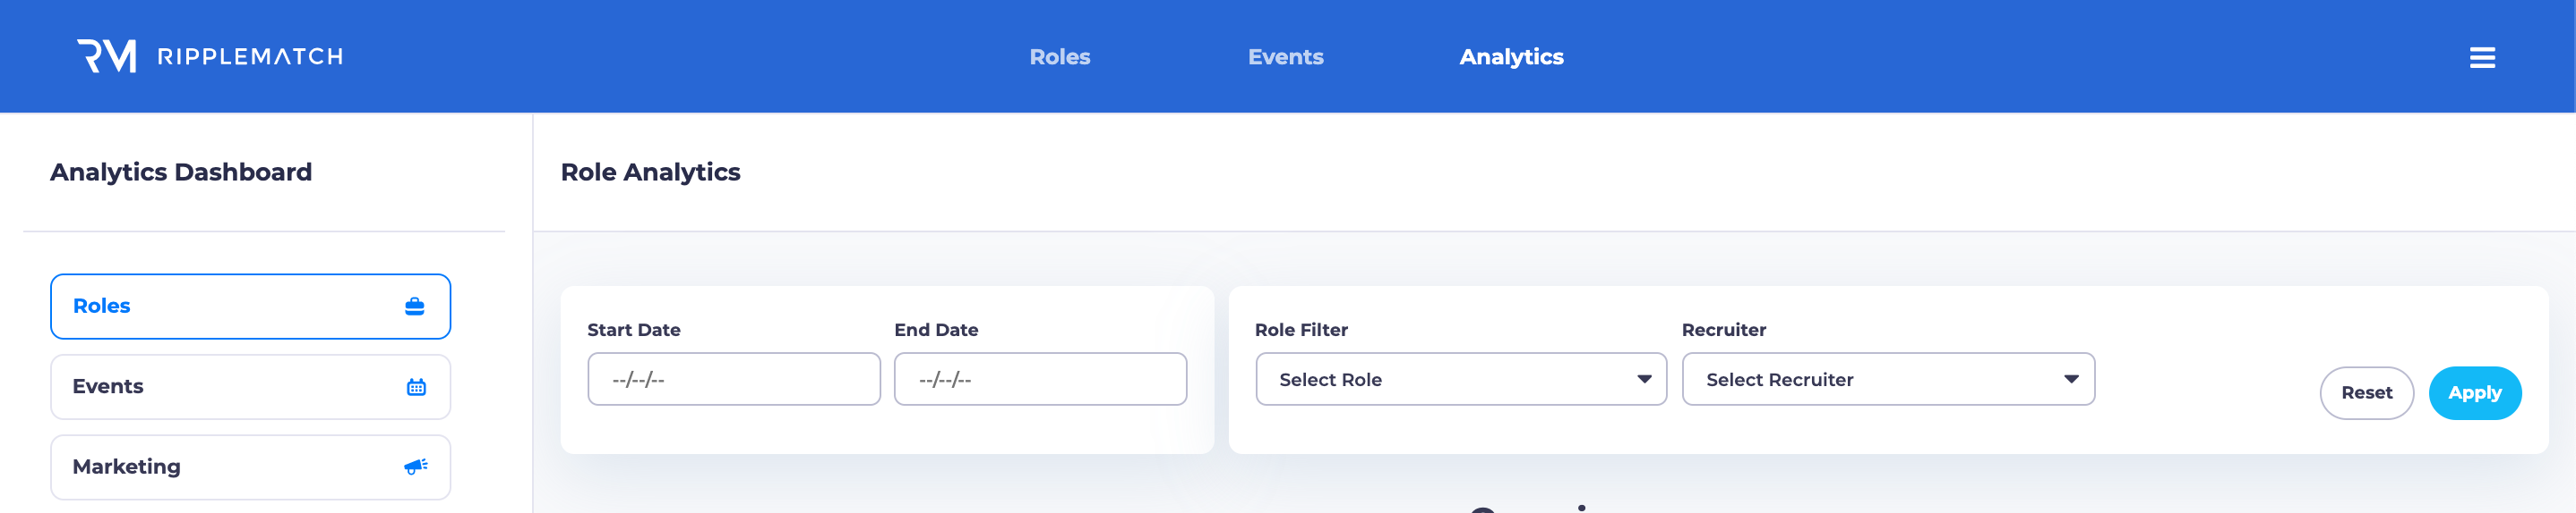Select the Marketing sidebar label
Image resolution: width=2576 pixels, height=513 pixels.
[x=127, y=467]
